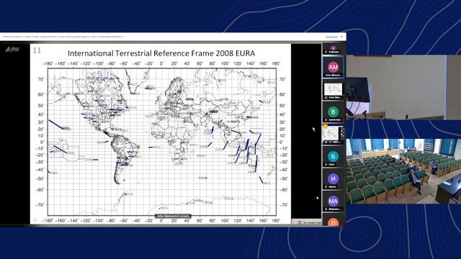Open the green B participant tile
The width and height of the screenshot is (461, 259).
333,112
